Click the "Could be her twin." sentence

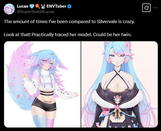pos(112,35)
